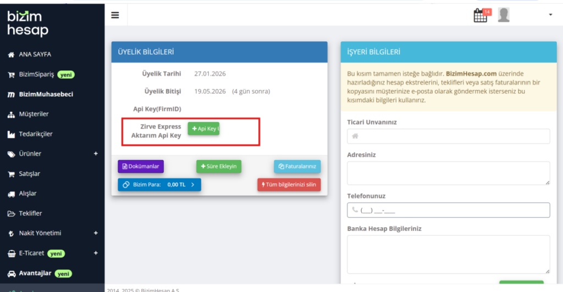Open the user avatar icon
563x292 pixels.
(x=504, y=15)
